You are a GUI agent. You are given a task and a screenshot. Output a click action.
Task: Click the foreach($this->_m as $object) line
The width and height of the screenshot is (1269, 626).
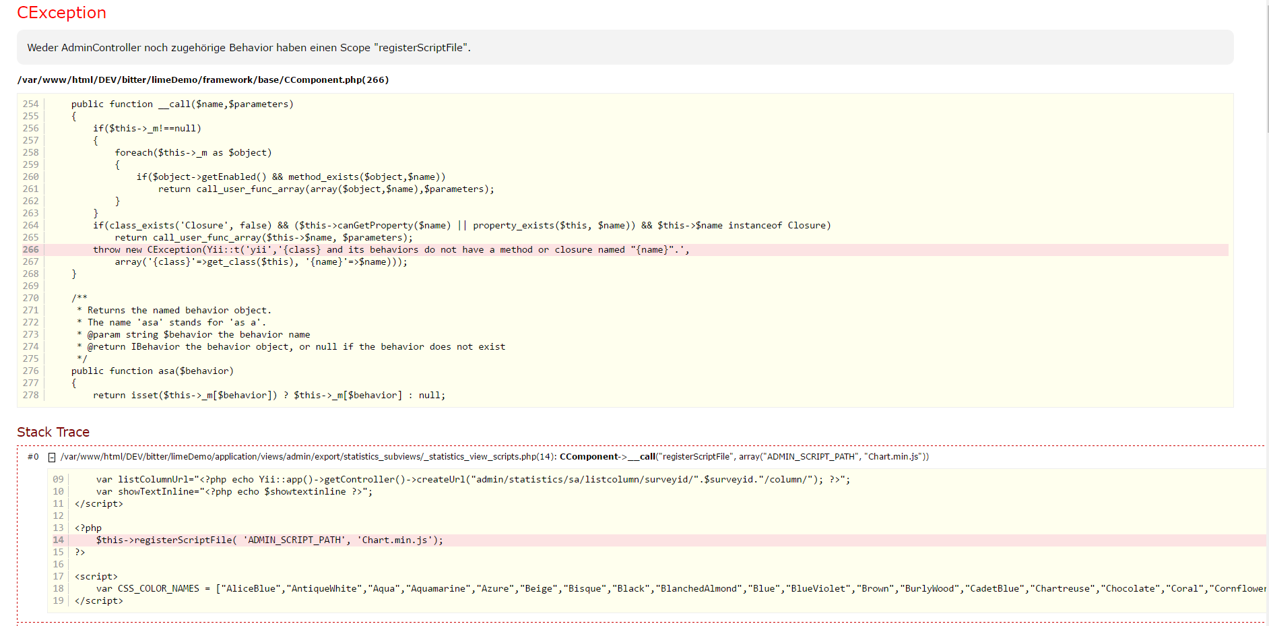coord(193,153)
